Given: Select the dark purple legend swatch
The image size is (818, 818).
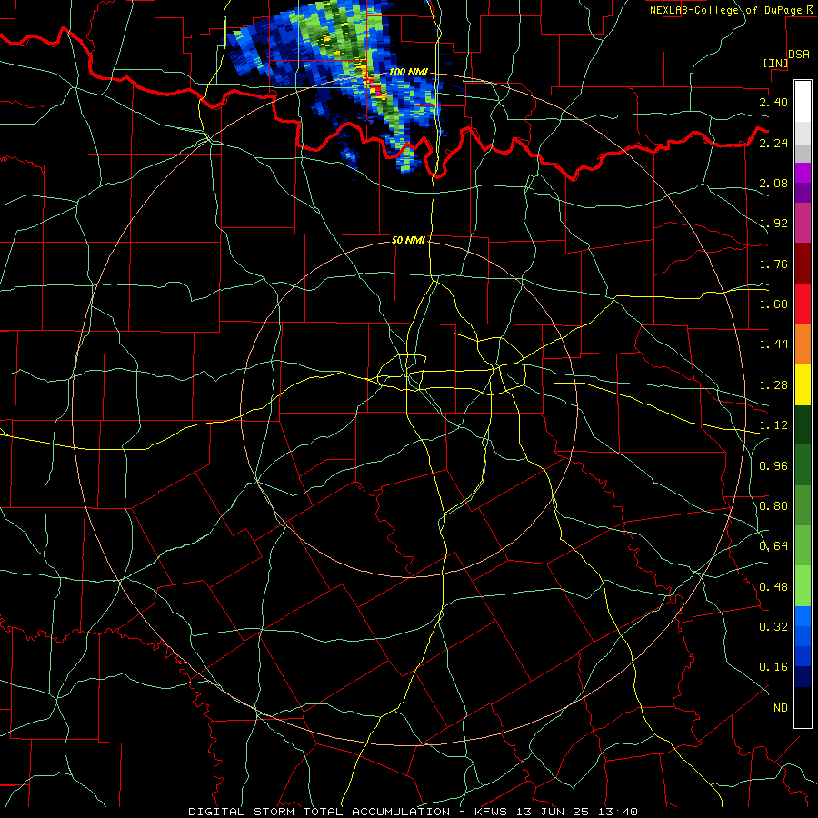Looking at the screenshot, I should (803, 193).
